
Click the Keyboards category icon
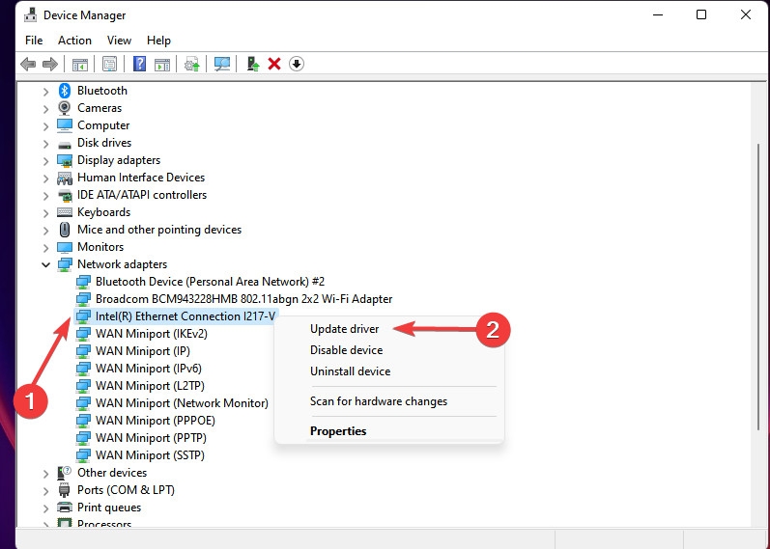click(65, 212)
